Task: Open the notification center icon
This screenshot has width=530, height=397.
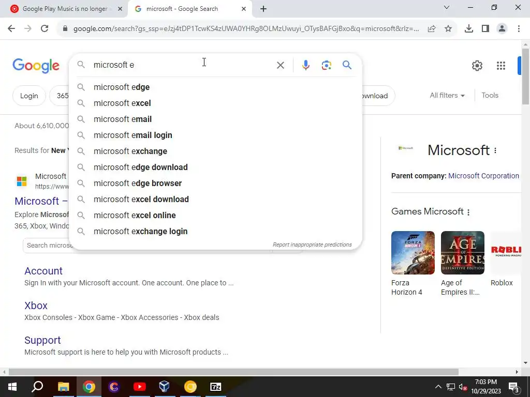Action: click(514, 387)
